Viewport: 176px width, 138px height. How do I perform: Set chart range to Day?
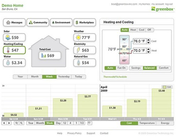coord(58,123)
